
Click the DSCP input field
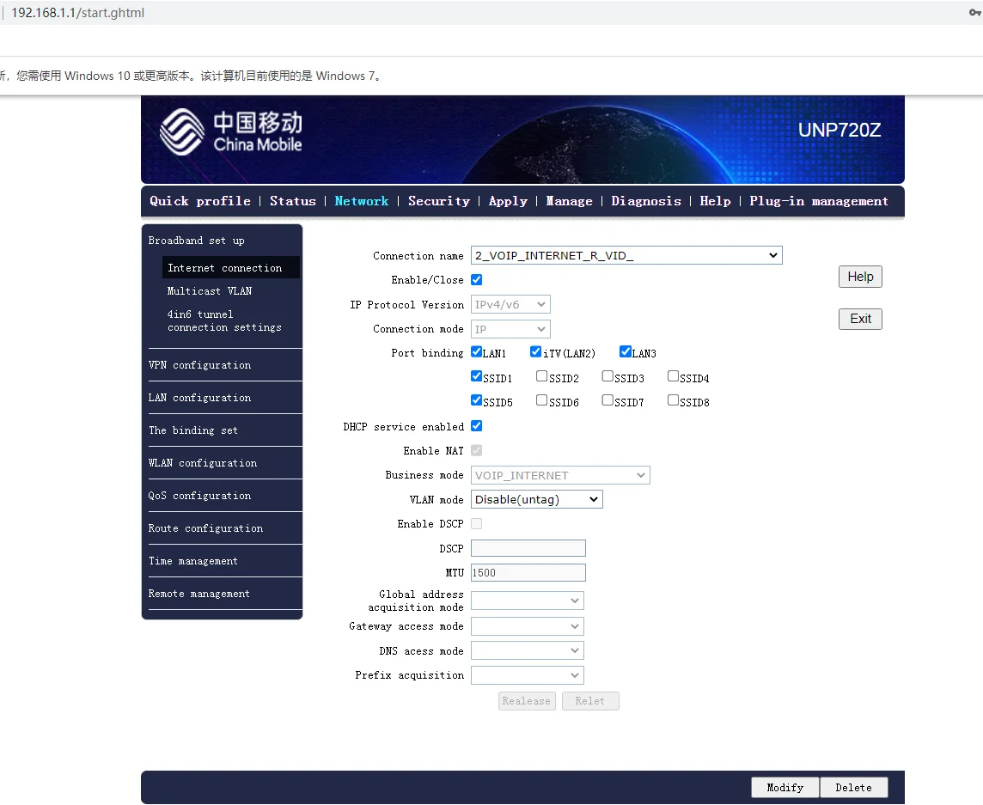[528, 549]
